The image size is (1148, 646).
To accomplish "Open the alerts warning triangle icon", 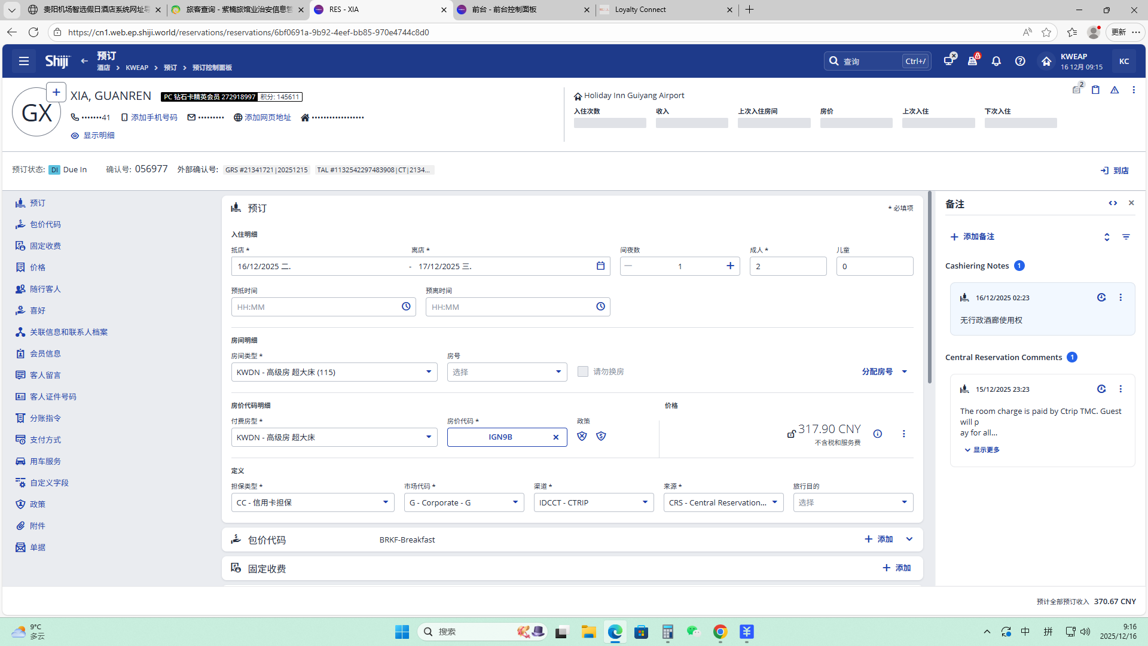I will point(1115,90).
